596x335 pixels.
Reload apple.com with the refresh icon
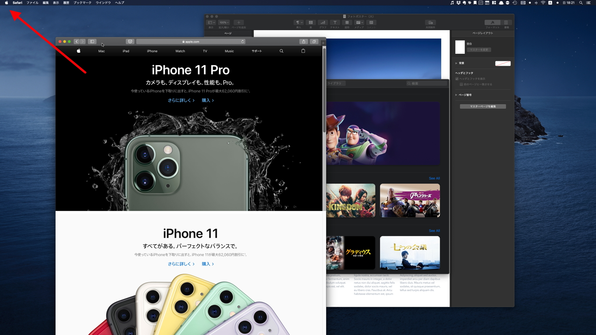tap(242, 42)
